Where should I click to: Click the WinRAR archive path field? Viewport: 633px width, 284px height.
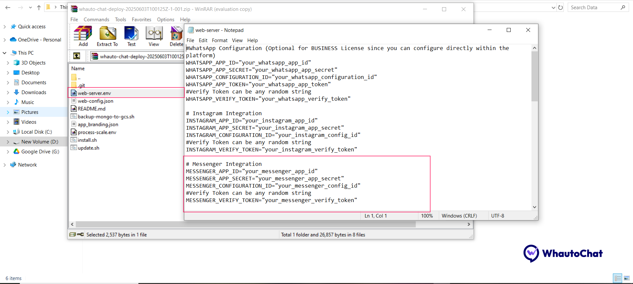point(138,56)
